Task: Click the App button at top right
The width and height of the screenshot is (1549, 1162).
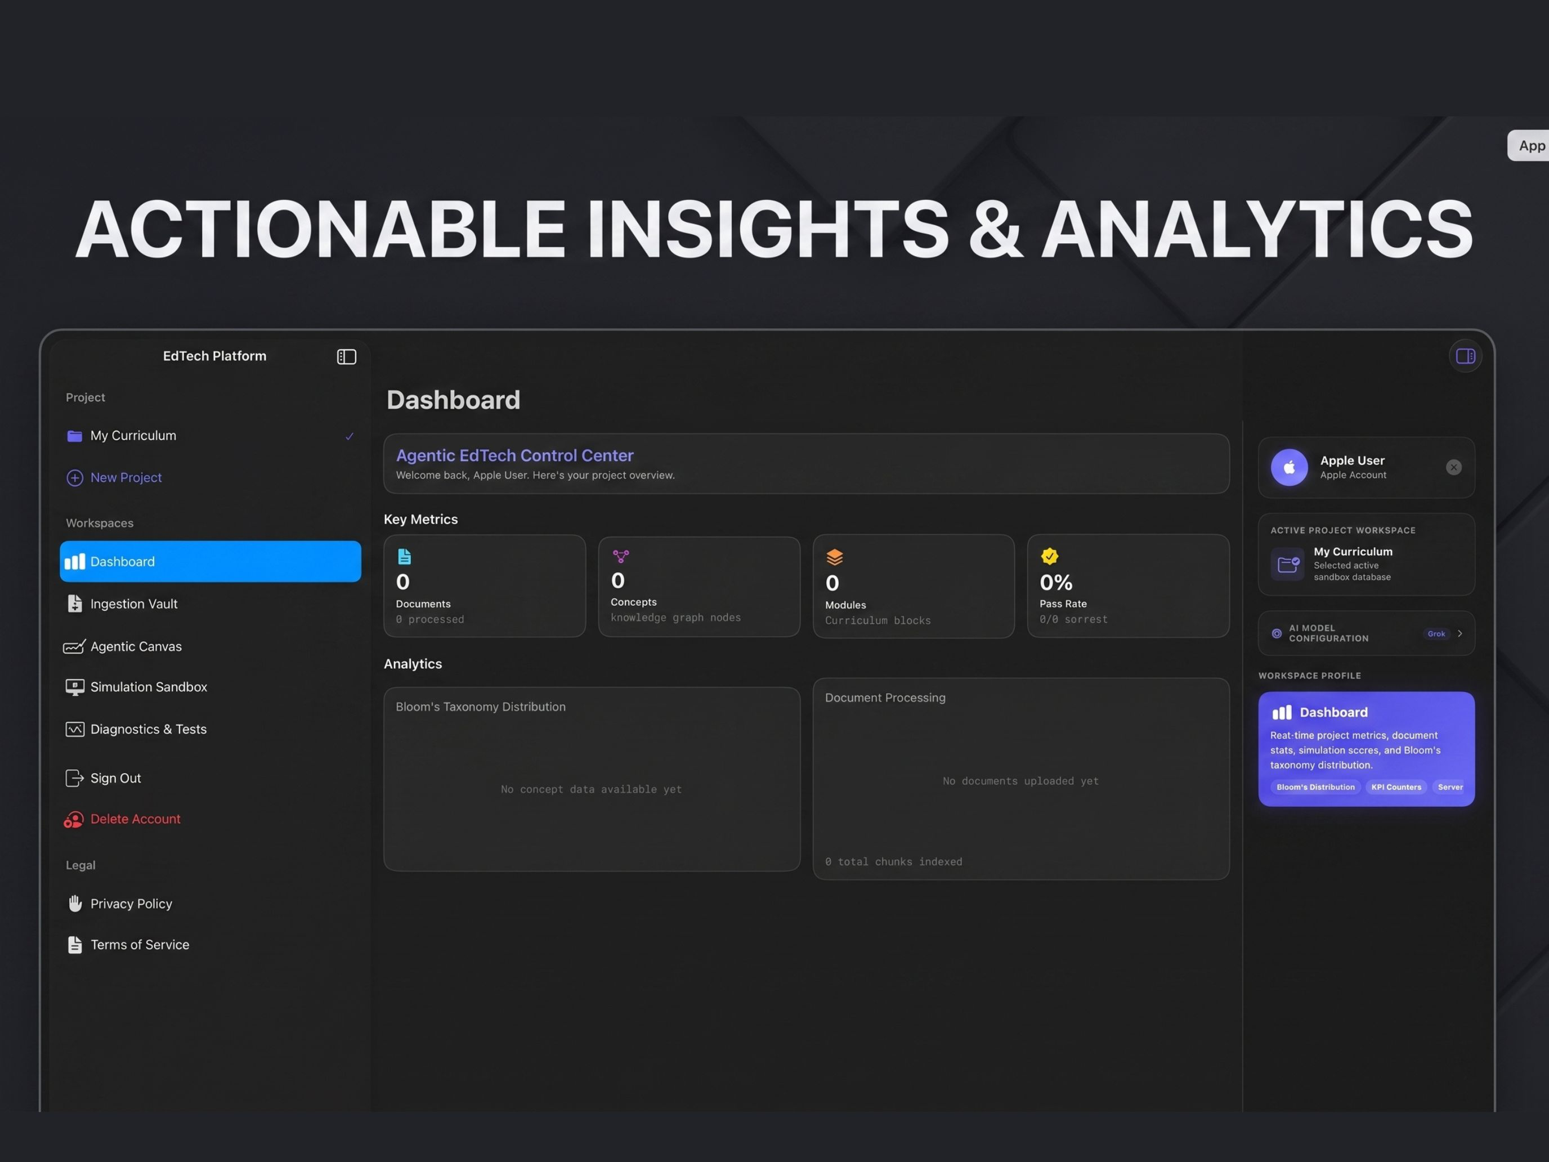Action: pyautogui.click(x=1530, y=146)
